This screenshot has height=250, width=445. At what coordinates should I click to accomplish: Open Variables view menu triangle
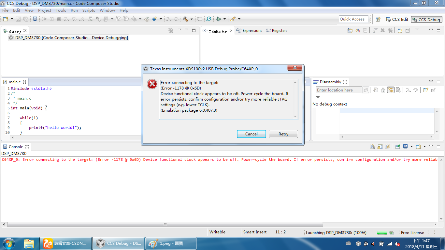coord(417,30)
